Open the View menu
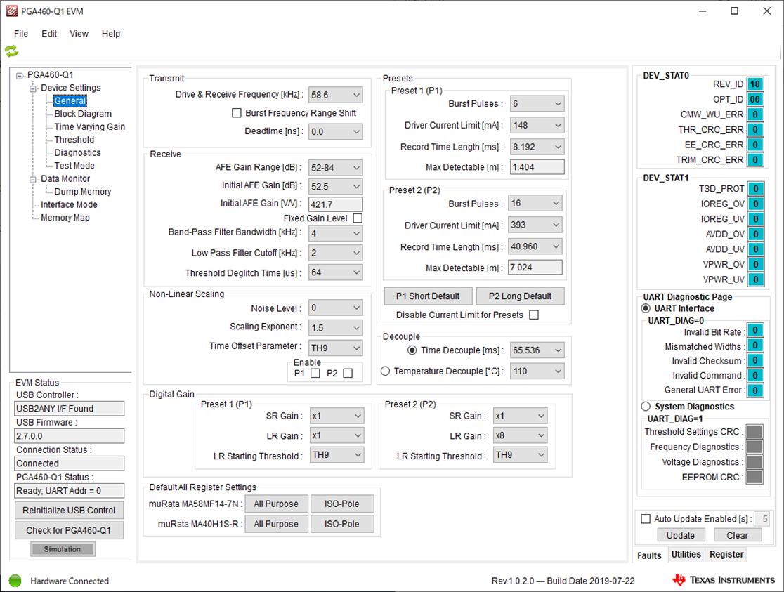This screenshot has width=784, height=592. pos(79,34)
